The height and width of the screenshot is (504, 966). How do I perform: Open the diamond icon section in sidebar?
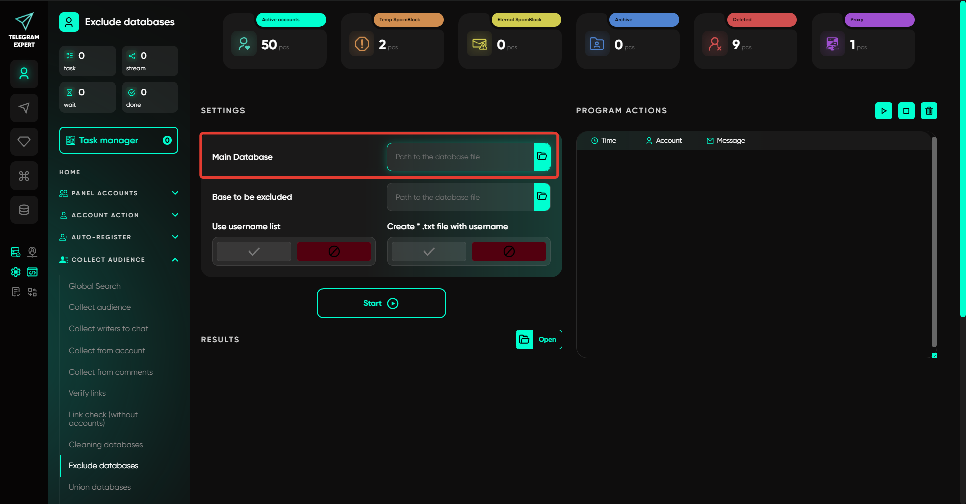(24, 142)
